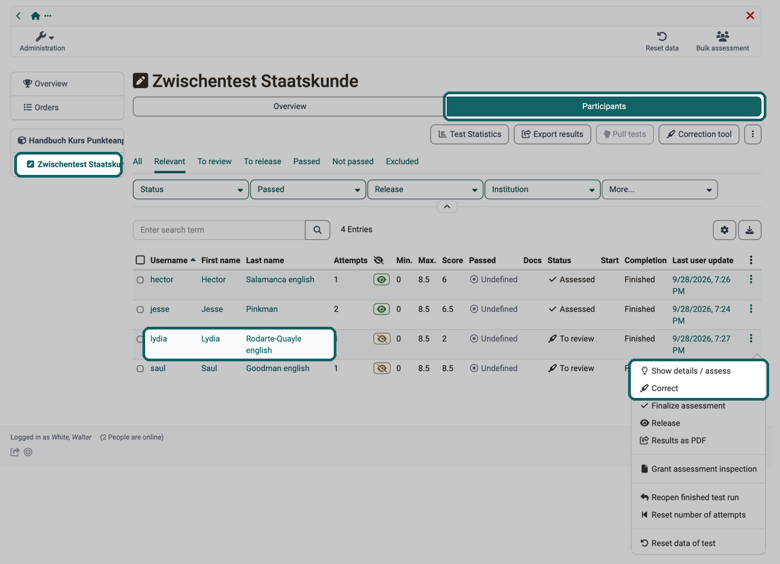This screenshot has width=780, height=564.
Task: Toggle hidden eye for Saul's result
Action: click(382, 368)
